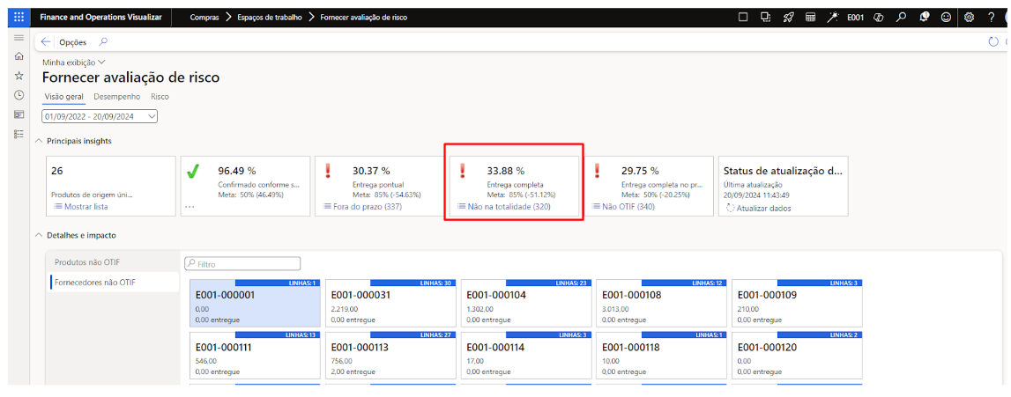Image resolution: width=1011 pixels, height=397 pixels.
Task: Click the rocket icon in top bar
Action: point(788,17)
